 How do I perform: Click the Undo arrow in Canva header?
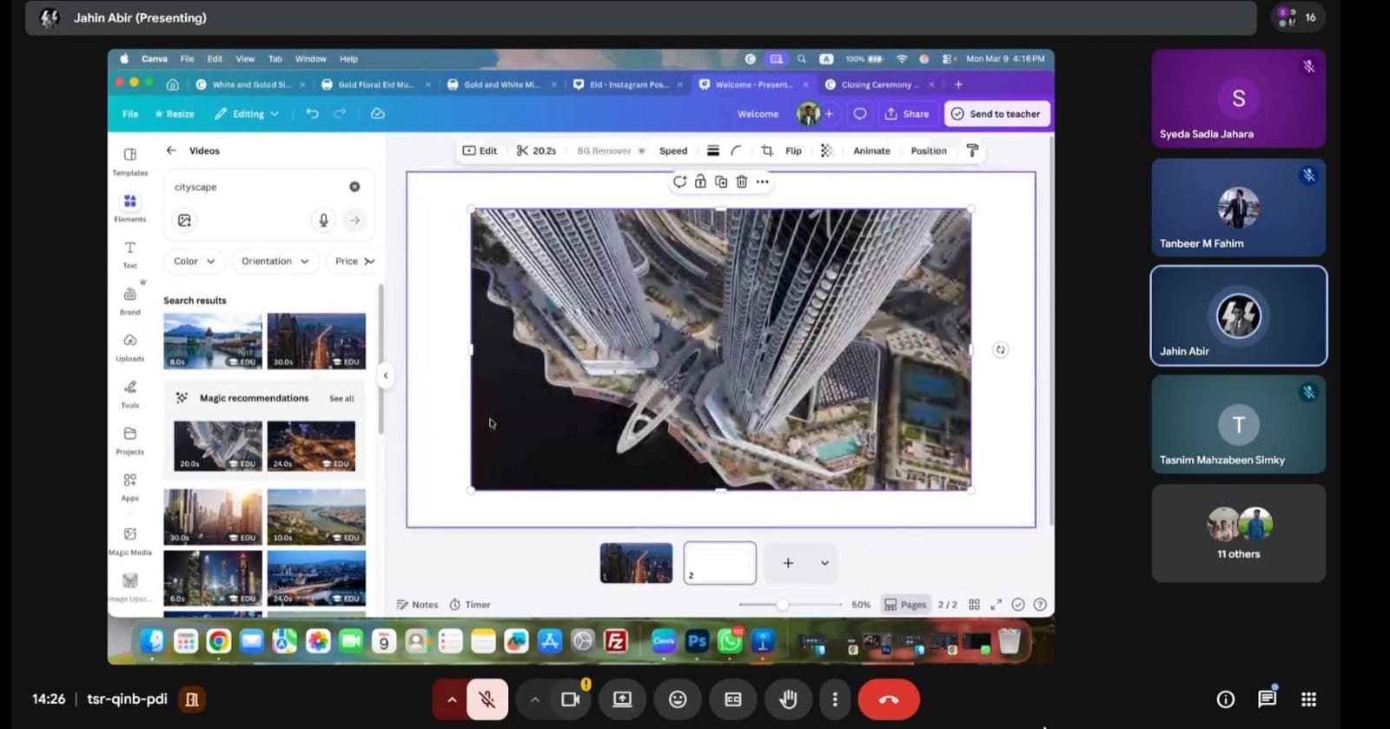[312, 114]
